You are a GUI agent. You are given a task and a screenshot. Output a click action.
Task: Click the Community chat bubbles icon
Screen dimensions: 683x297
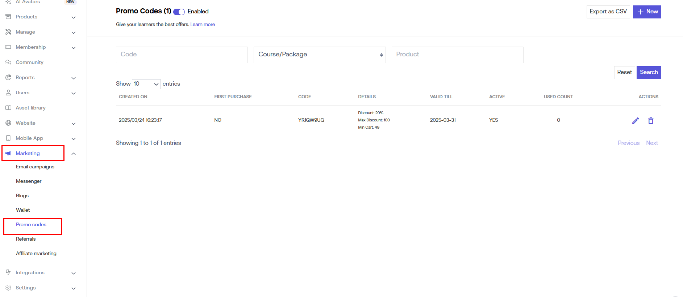click(8, 62)
